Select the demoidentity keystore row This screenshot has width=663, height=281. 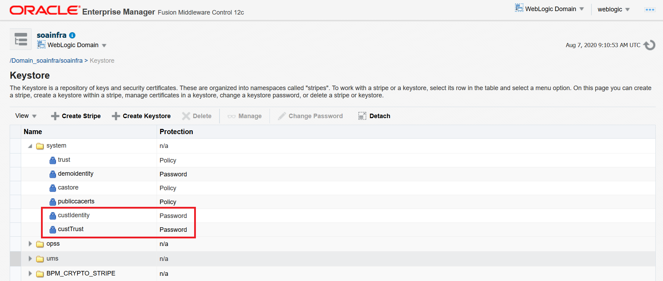point(333,174)
